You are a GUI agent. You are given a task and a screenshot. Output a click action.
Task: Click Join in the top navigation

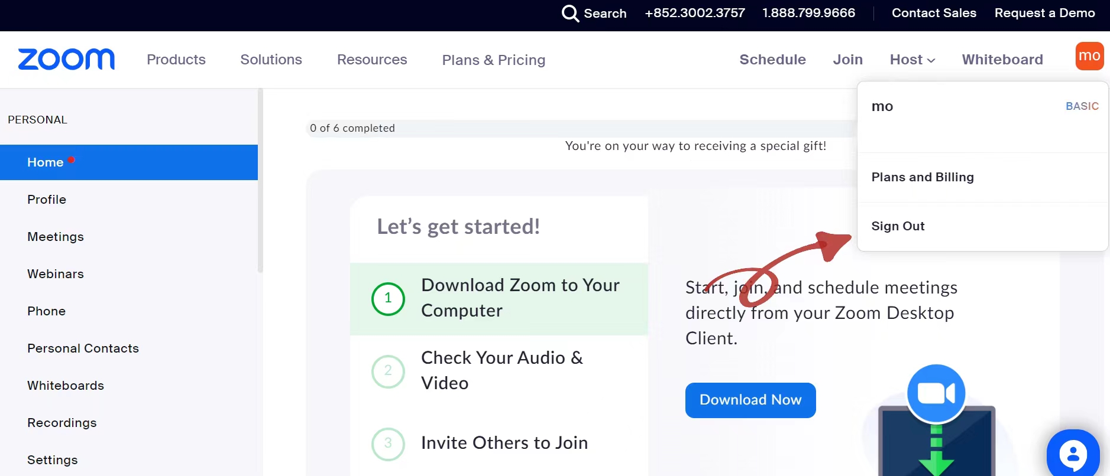tap(847, 60)
